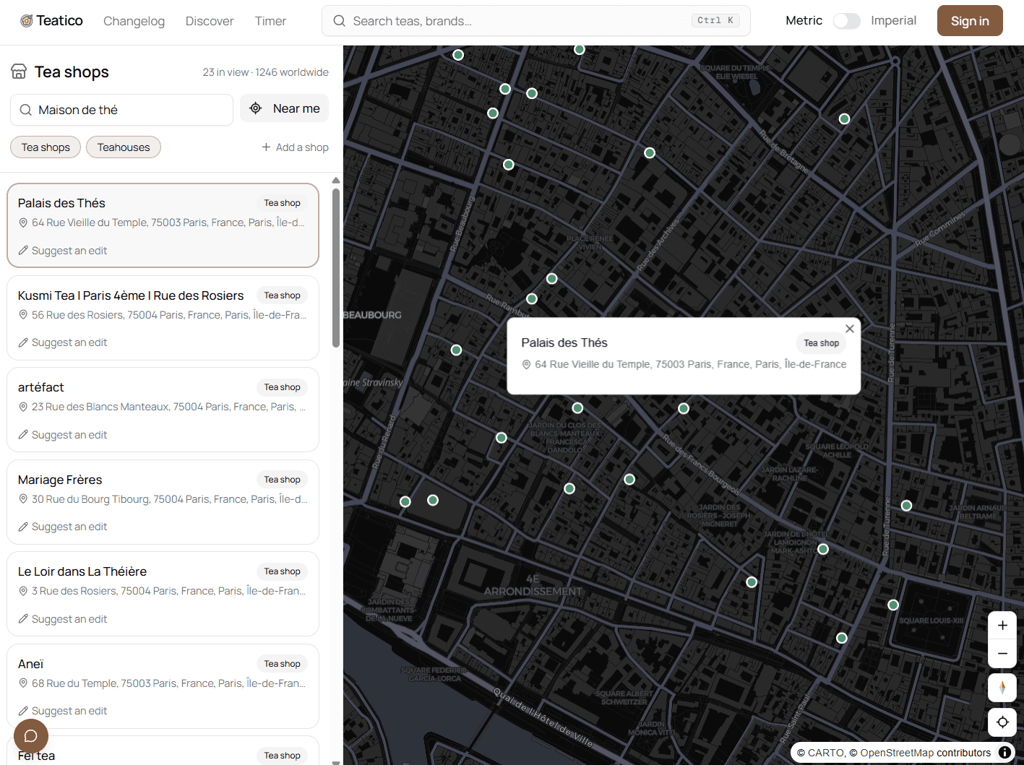Focus the Search teas, brands field
This screenshot has height=765, width=1024.
(x=536, y=21)
